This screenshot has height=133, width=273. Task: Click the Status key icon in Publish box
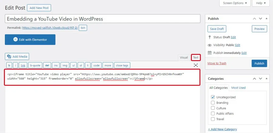click(x=210, y=37)
